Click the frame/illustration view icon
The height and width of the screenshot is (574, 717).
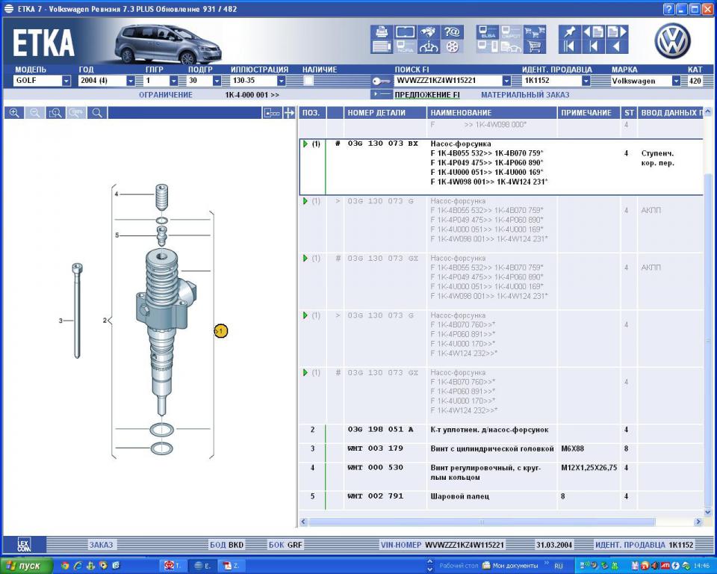pyautogui.click(x=405, y=31)
